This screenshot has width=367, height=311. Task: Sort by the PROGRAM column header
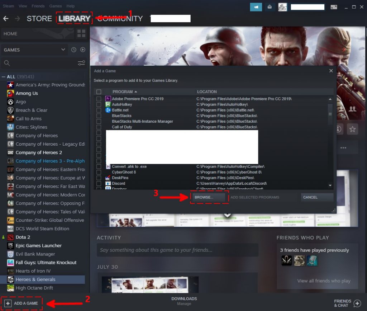(124, 92)
